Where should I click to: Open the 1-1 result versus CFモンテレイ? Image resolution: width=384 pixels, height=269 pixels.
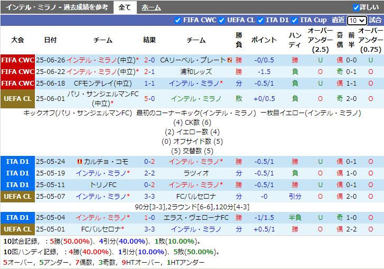point(149,84)
